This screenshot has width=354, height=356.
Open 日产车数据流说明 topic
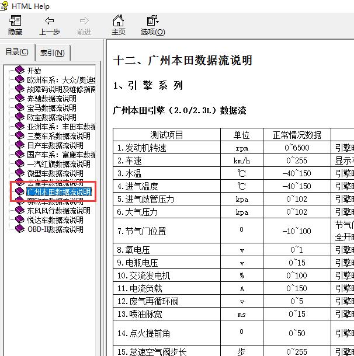[55, 145]
